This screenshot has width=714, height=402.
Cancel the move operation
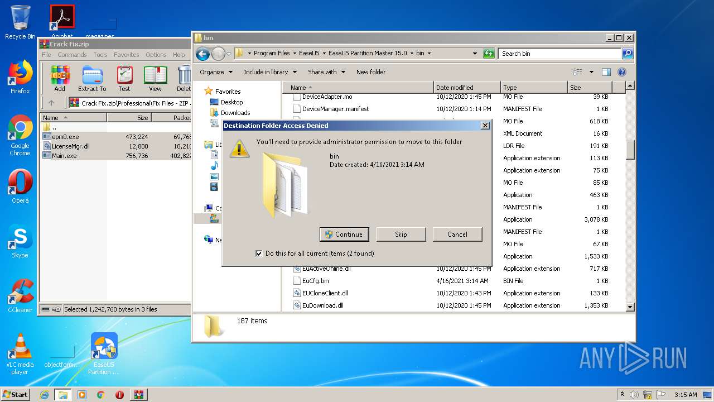(457, 234)
